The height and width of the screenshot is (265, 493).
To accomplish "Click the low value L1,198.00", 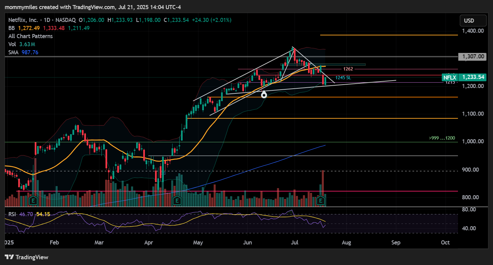I will tap(149, 20).
